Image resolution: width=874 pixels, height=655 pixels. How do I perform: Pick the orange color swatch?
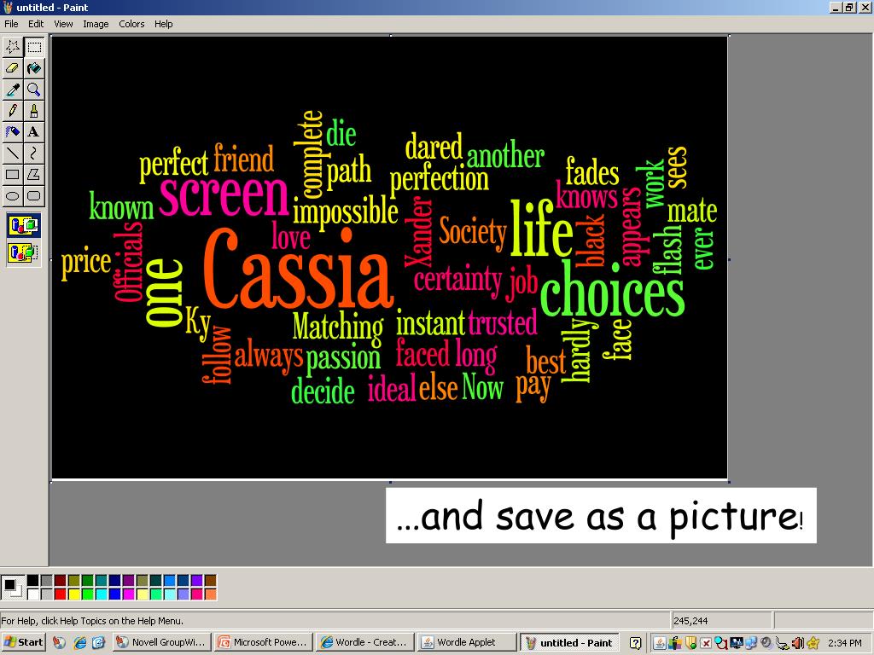(210, 594)
